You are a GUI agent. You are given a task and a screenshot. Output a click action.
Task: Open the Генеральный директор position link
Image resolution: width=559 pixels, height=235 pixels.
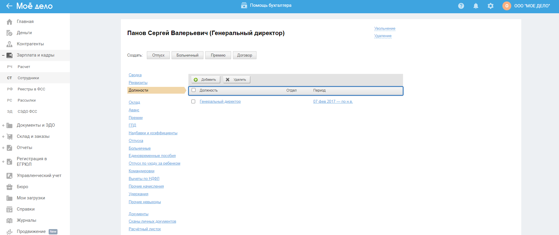(220, 102)
